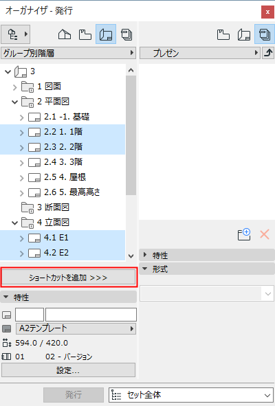Expand layout 4.2 E2
The image size is (275, 406).
point(22,253)
